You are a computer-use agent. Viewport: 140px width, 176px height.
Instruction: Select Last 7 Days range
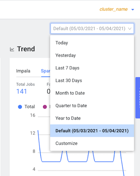(92, 68)
